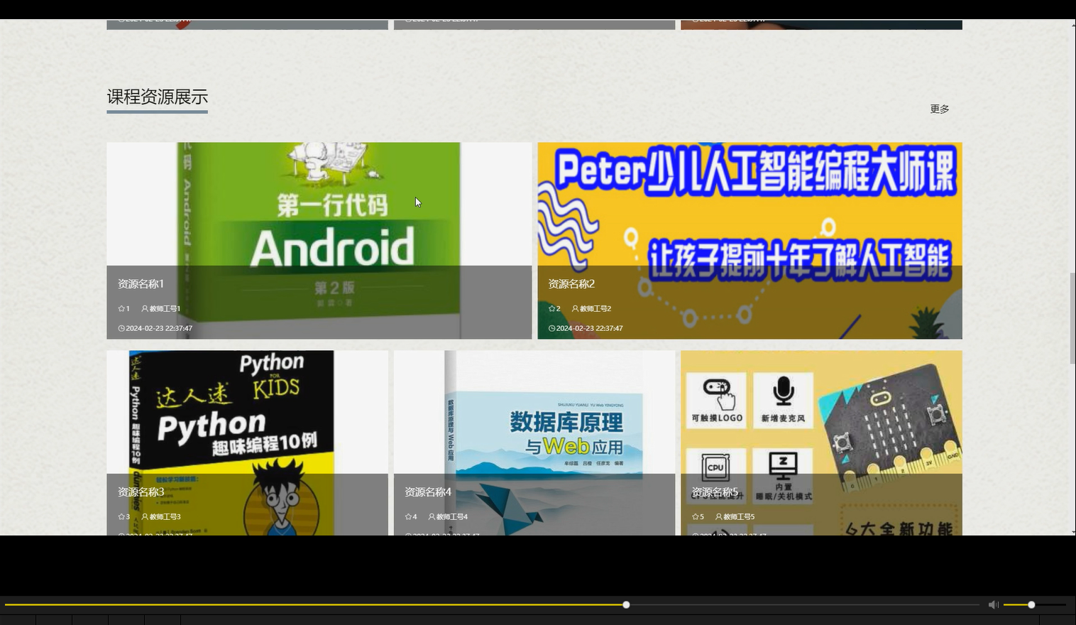Click the star icon on 资源名称1 card
The height and width of the screenshot is (625, 1076).
point(121,309)
